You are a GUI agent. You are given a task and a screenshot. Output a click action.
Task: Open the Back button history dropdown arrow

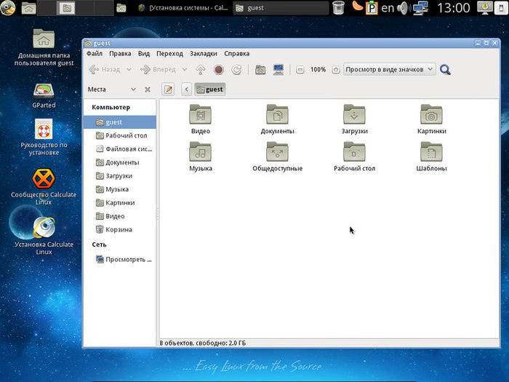[129, 70]
